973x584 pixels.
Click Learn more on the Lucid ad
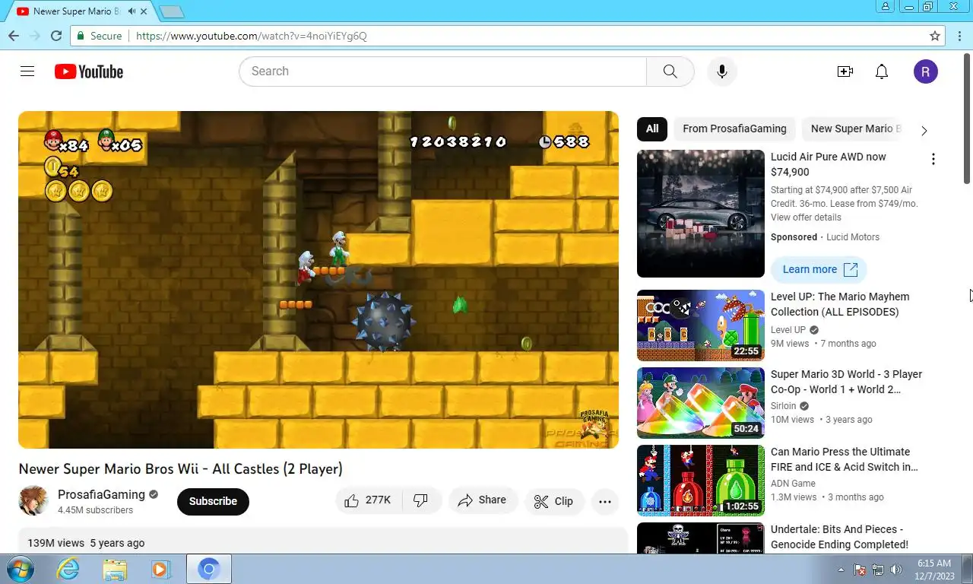point(819,269)
